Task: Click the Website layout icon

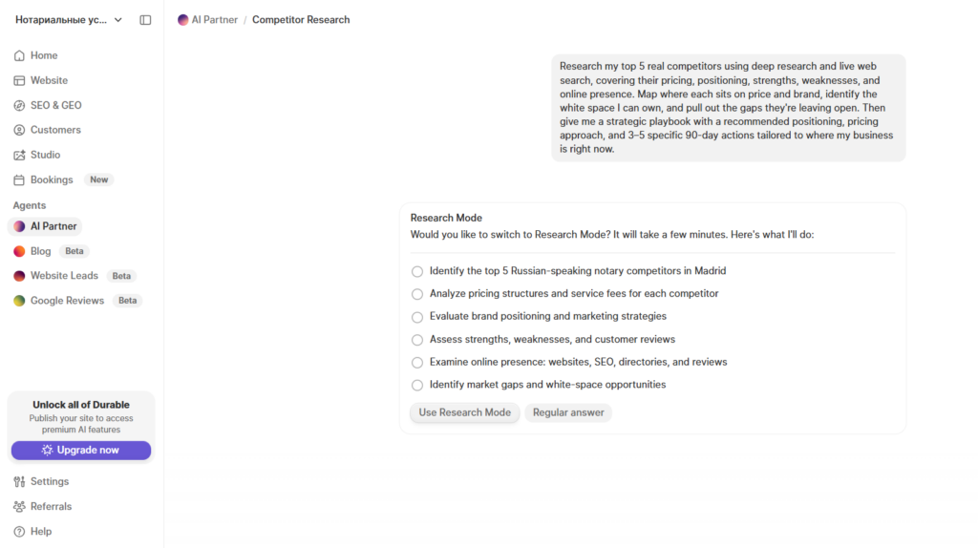Action: point(19,80)
